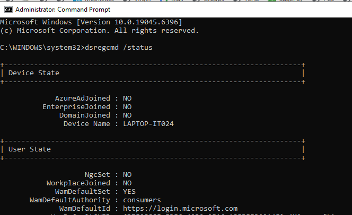Click the dsregcmd /status command text
Image resolution: width=352 pixels, height=215 pixels.
tap(119, 48)
